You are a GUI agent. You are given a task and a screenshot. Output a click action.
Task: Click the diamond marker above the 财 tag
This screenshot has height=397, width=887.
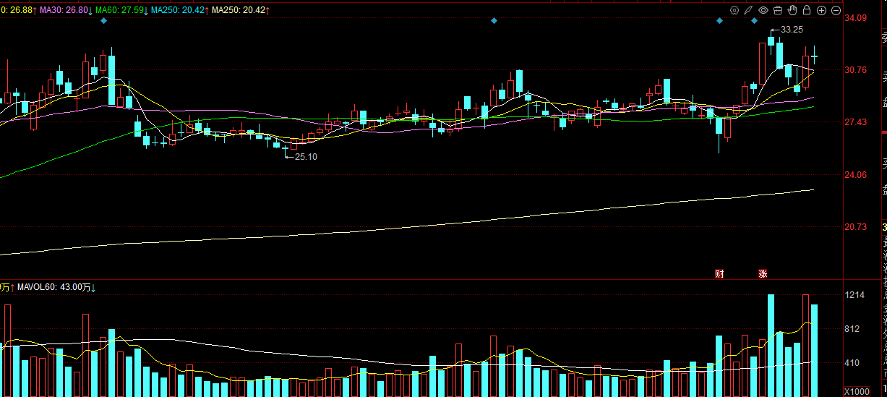tap(719, 21)
